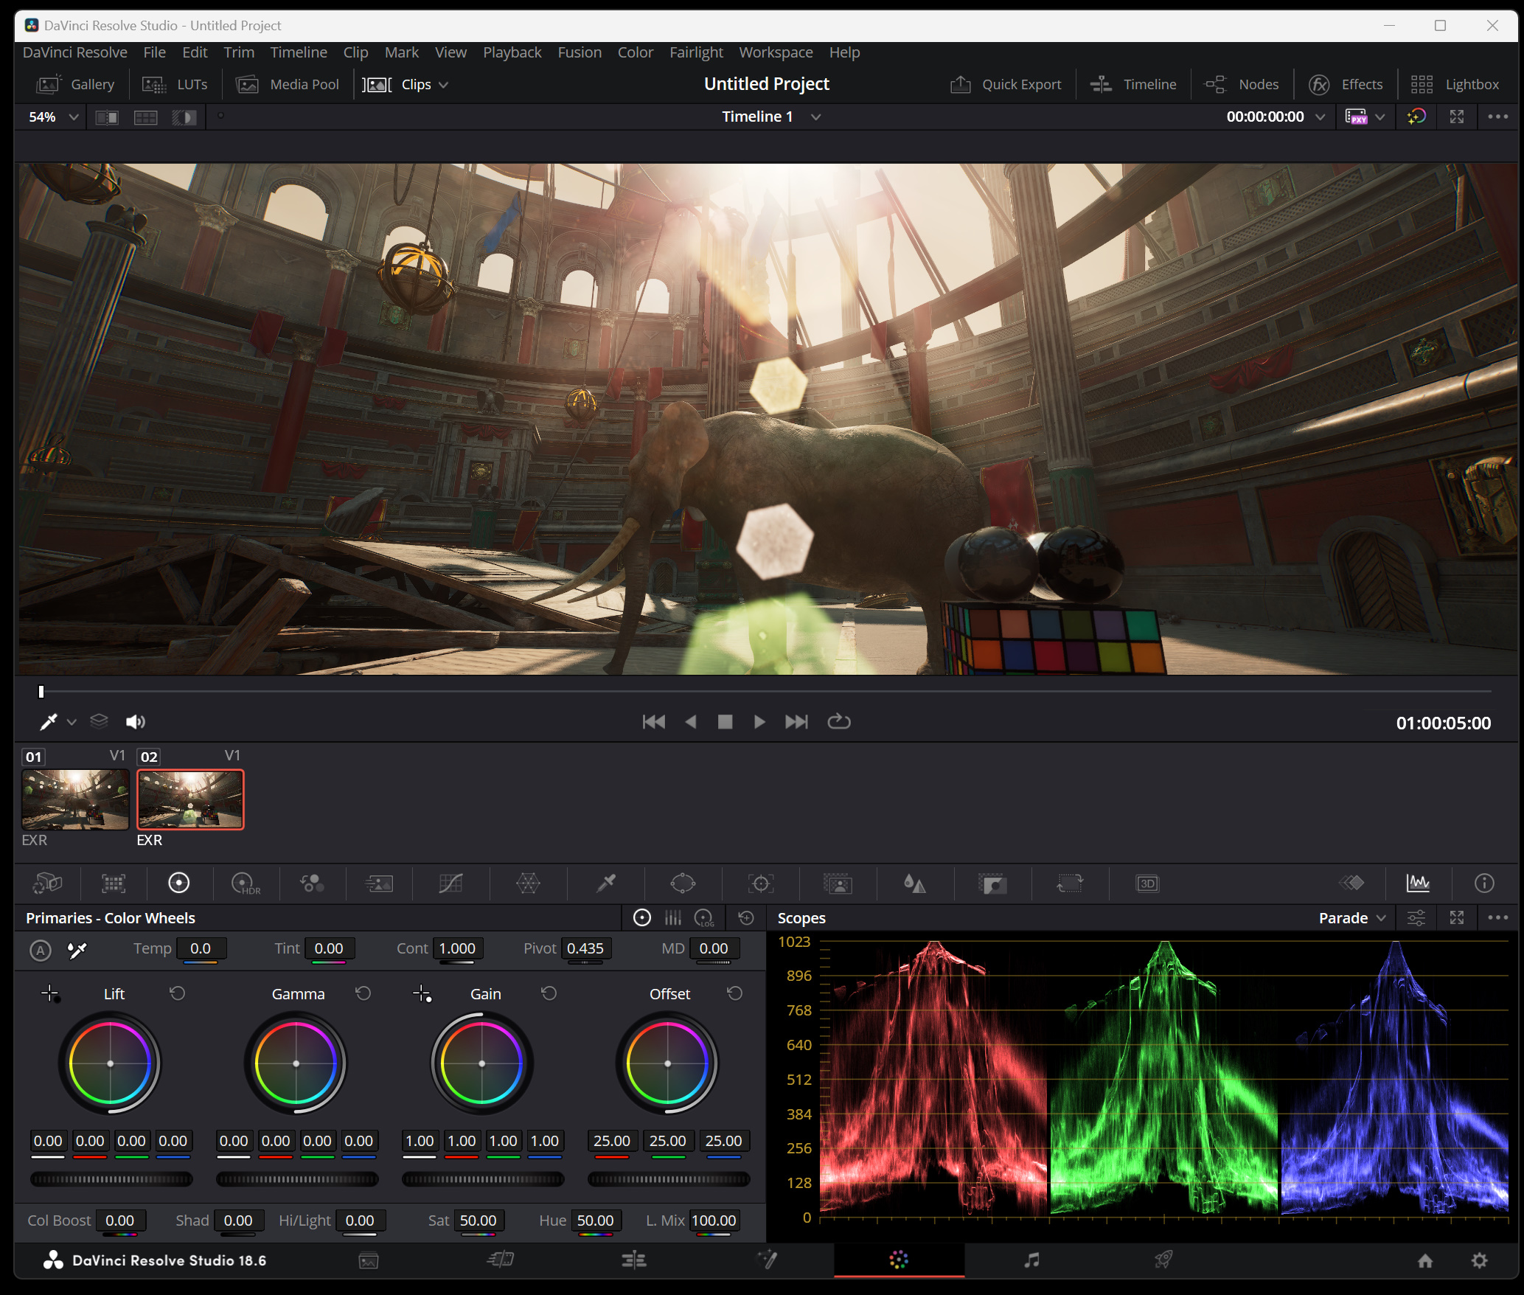Select clip 01 EXR thumbnail

pos(75,799)
